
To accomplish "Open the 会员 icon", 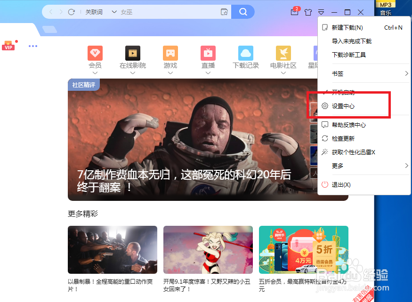I will (x=95, y=53).
